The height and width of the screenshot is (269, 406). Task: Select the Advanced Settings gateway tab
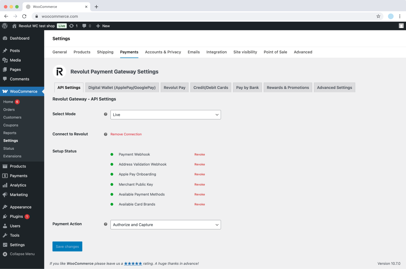click(x=335, y=88)
